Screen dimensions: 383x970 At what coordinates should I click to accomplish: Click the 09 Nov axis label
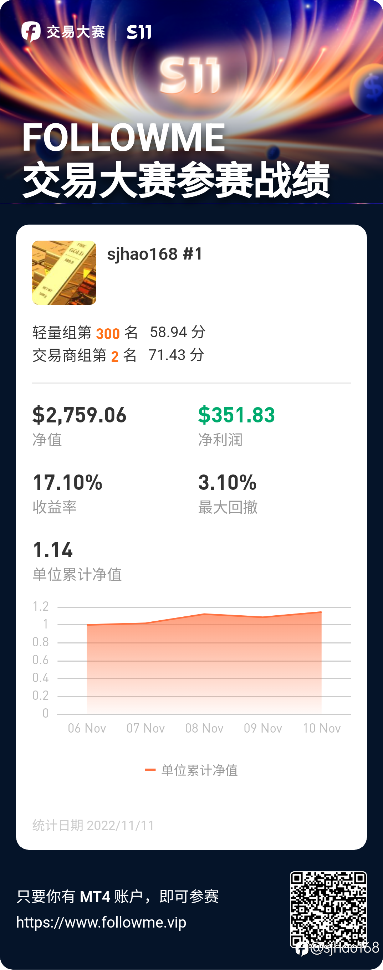coord(263,728)
